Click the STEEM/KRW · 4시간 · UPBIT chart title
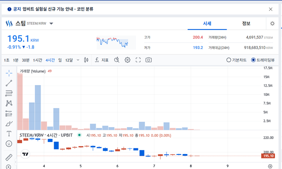 point(46,135)
